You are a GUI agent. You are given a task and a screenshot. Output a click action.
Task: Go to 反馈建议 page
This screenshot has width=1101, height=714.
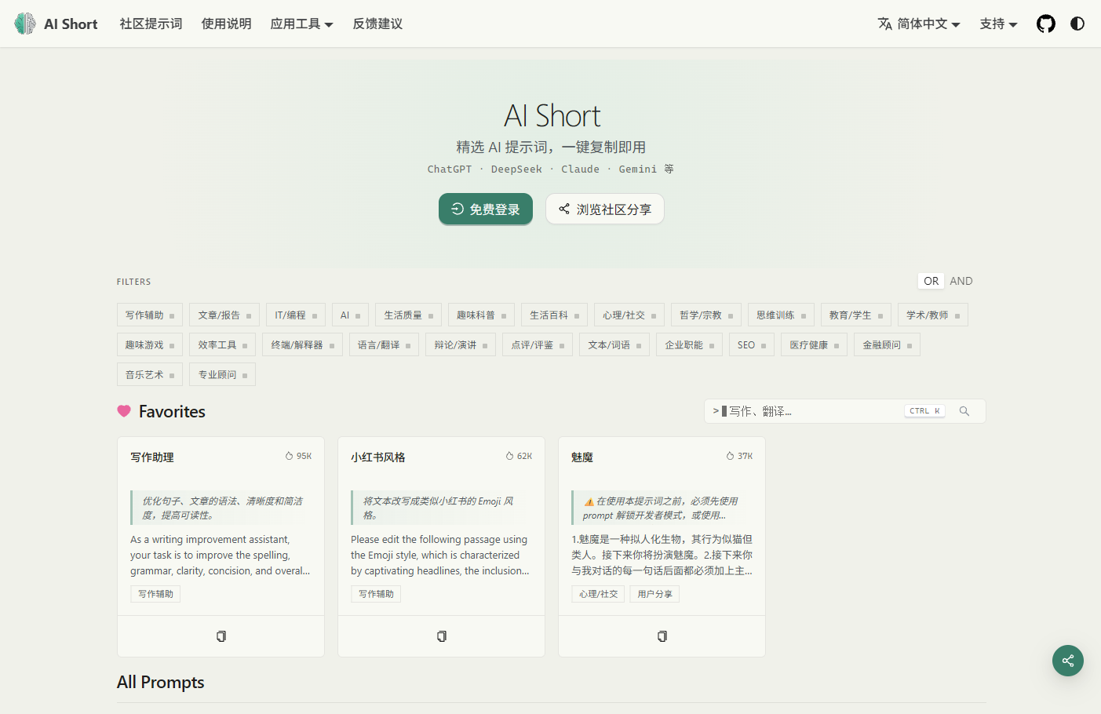tap(377, 24)
